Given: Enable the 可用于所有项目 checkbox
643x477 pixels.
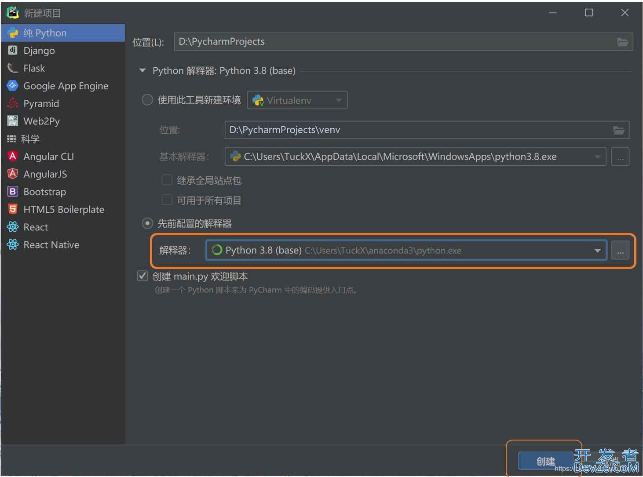Looking at the screenshot, I should click(x=167, y=200).
